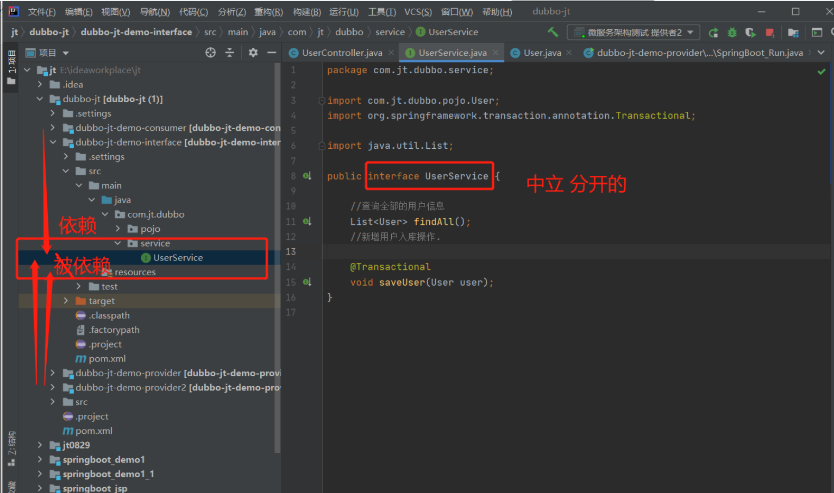Image resolution: width=834 pixels, height=493 pixels.
Task: Click the dubbo-jt-demo-interface breadcrumb
Action: pos(136,32)
